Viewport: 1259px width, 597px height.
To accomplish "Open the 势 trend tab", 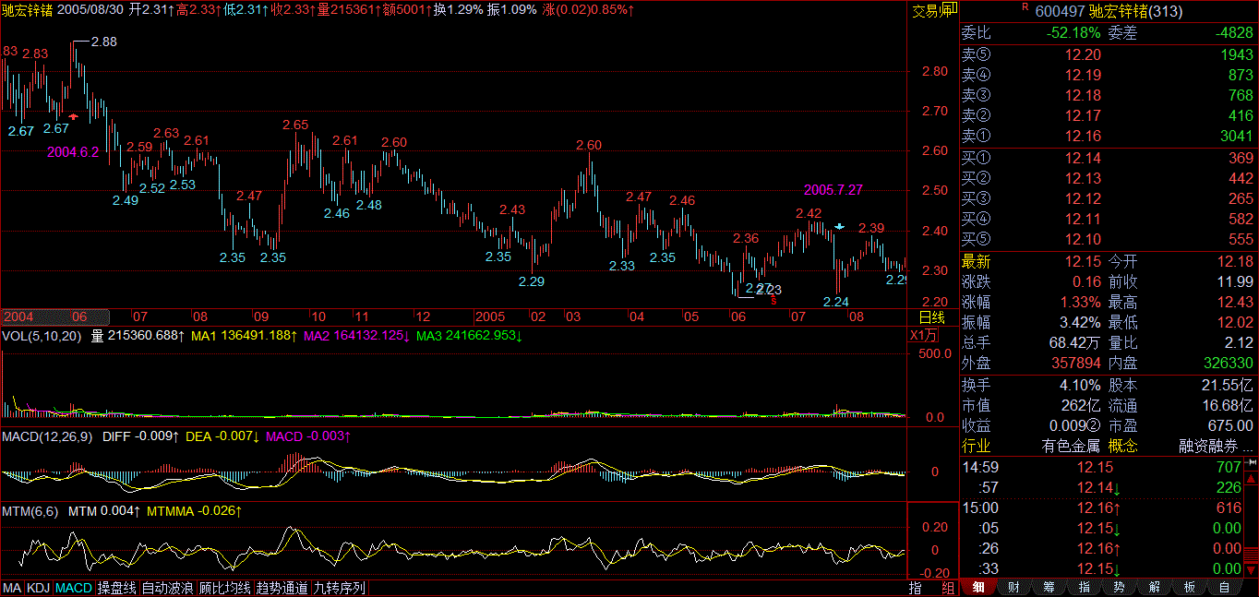I will (x=1119, y=587).
